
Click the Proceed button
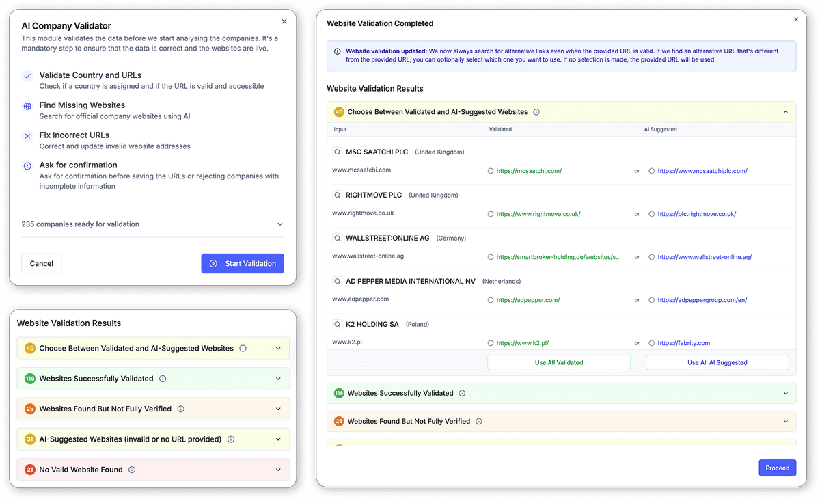click(x=777, y=468)
